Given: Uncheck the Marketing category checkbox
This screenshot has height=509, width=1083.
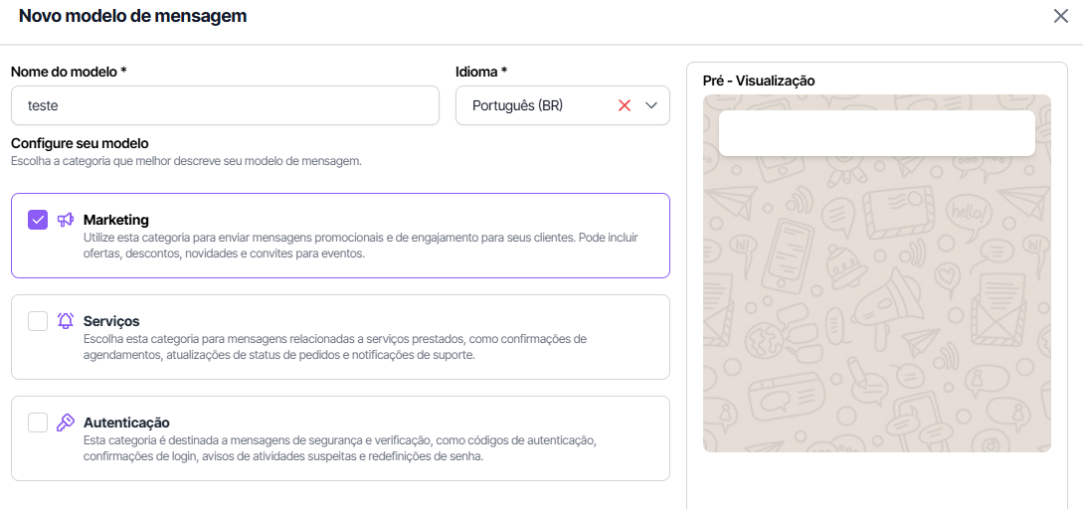Looking at the screenshot, I should pos(38,220).
